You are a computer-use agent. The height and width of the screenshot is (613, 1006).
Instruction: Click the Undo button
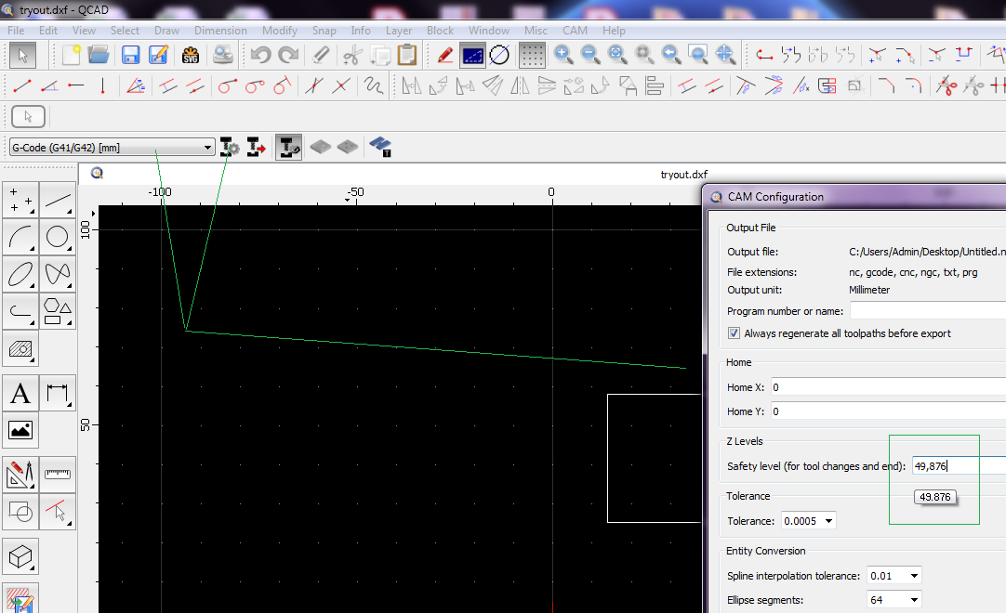coord(261,55)
